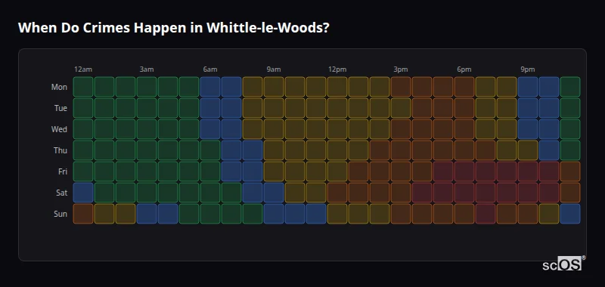Select the orange Thursday 6pm cell
Image resolution: width=605 pixels, height=287 pixels.
click(x=464, y=150)
